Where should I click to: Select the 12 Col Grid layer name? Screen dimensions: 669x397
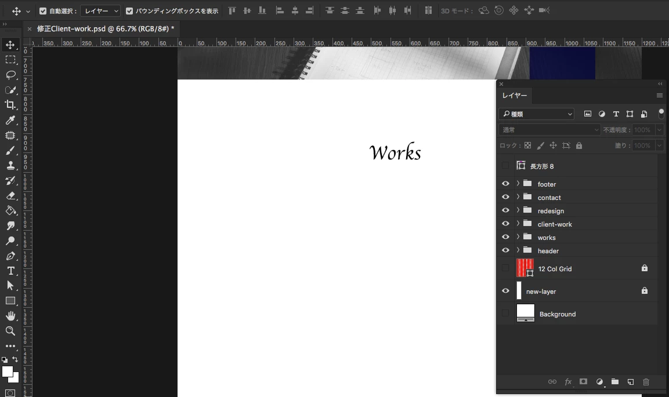pyautogui.click(x=555, y=269)
